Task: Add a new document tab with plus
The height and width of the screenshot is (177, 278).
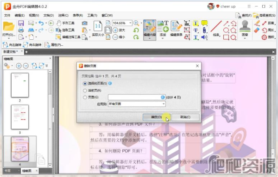Action: pyautogui.click(x=26, y=52)
